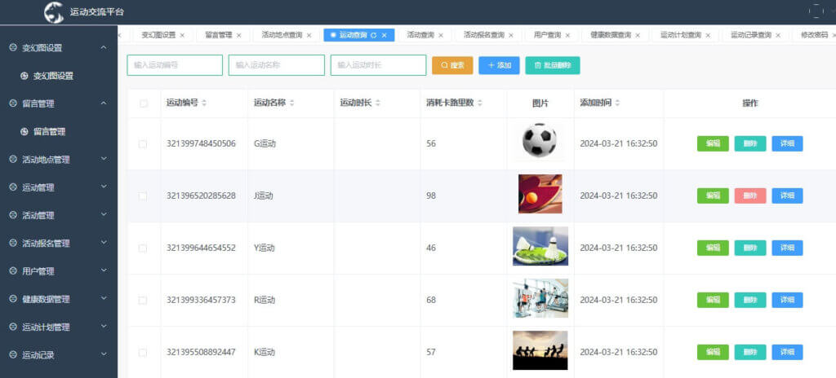Click the ID cell 321399748450506
The width and height of the screenshot is (836, 378).
(201, 143)
